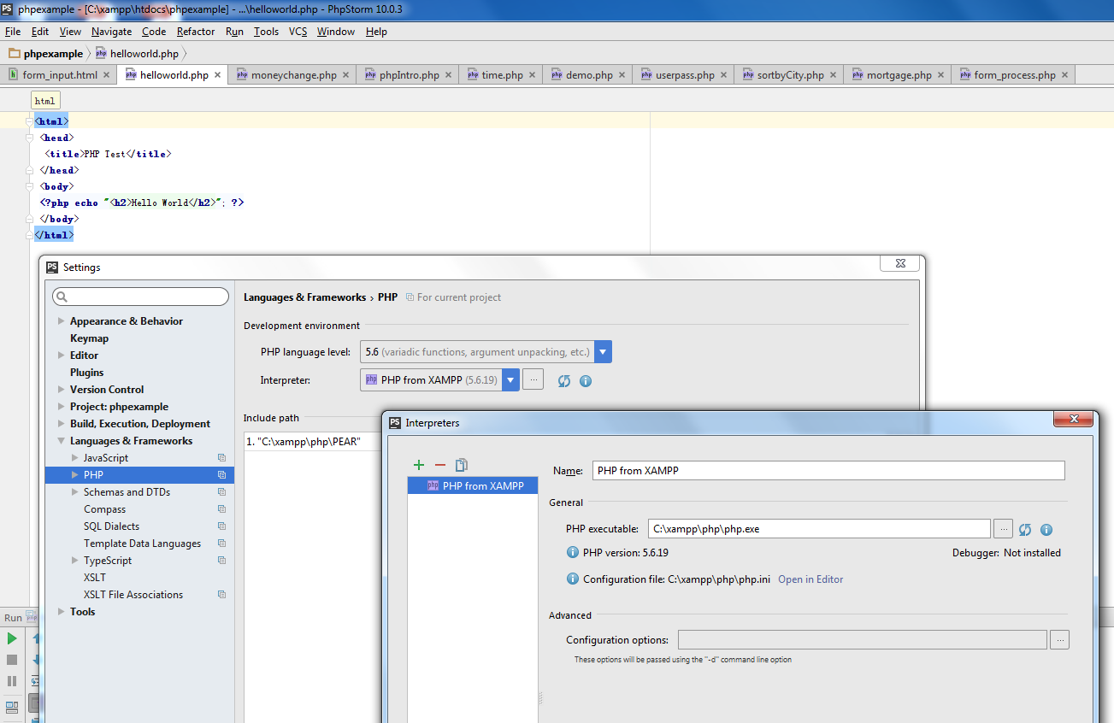Expand the TypeScript settings node
This screenshot has height=723, width=1114.
74,561
